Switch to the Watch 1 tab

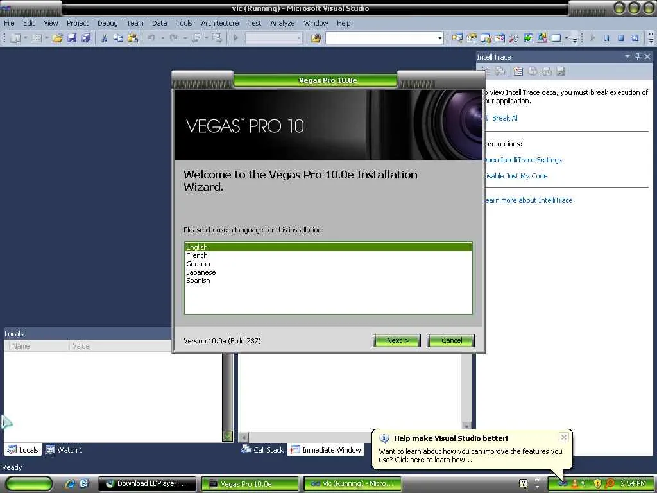click(65, 450)
